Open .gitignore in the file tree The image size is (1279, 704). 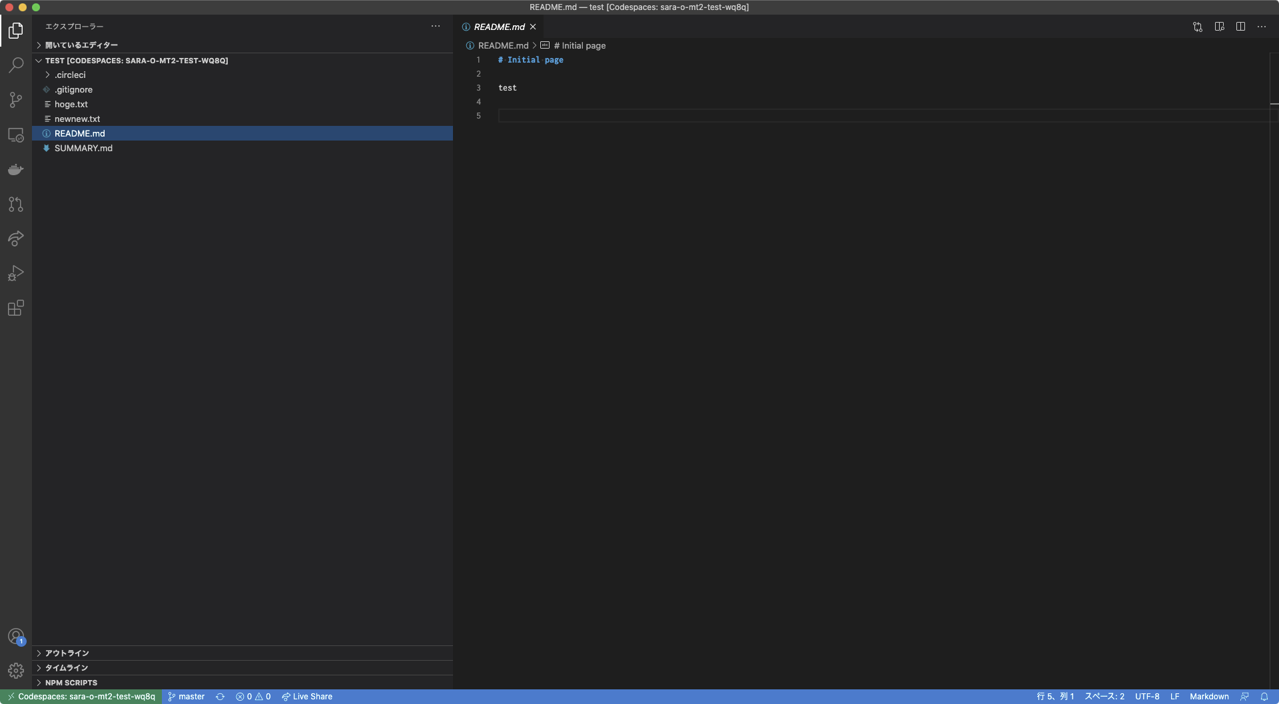[x=242, y=90]
